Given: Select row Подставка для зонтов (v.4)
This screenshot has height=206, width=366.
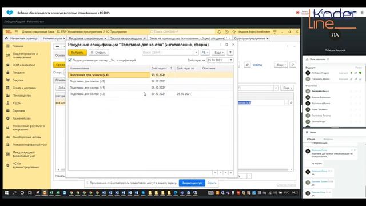Looking at the screenshot, I should coord(150,75).
